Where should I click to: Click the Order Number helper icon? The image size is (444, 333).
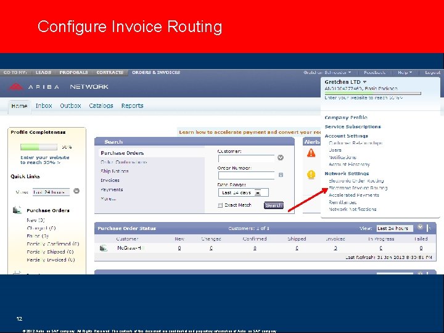pyautogui.click(x=281, y=175)
